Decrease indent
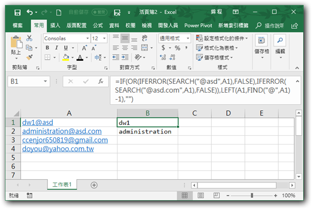Image resolution: width=312 pixels, height=209 pixels. click(116, 57)
